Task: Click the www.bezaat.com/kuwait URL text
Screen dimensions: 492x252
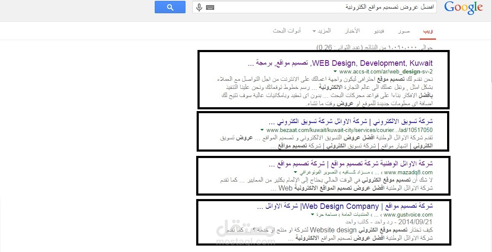Action: 349,130
